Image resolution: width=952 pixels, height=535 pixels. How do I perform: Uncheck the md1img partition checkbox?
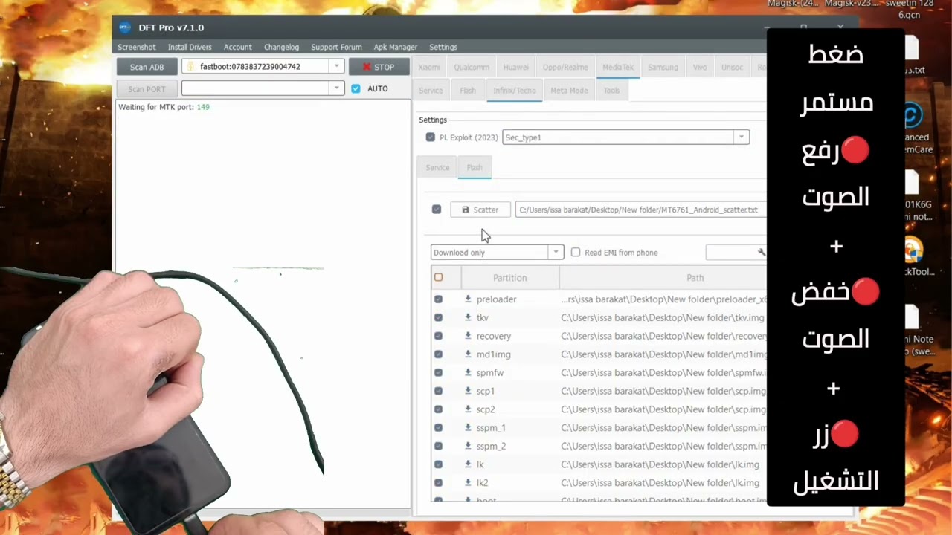438,354
